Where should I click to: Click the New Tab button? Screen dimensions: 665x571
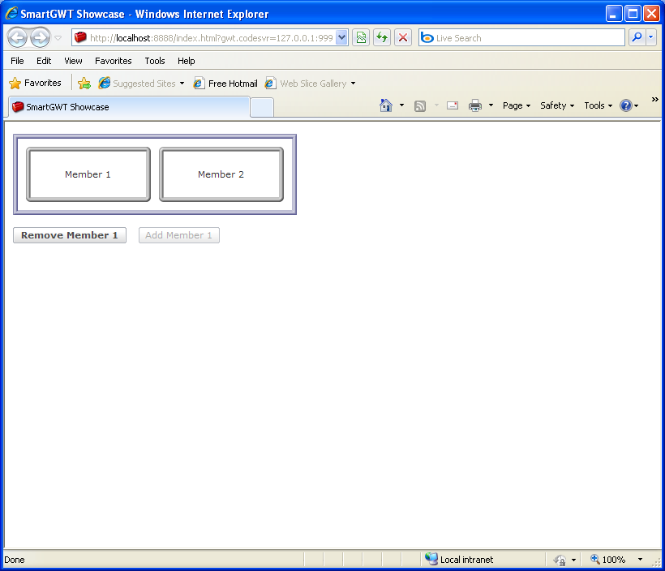262,108
